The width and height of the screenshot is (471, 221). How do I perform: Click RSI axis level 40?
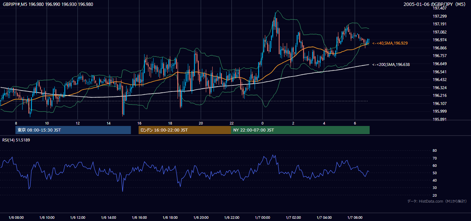[435, 180]
